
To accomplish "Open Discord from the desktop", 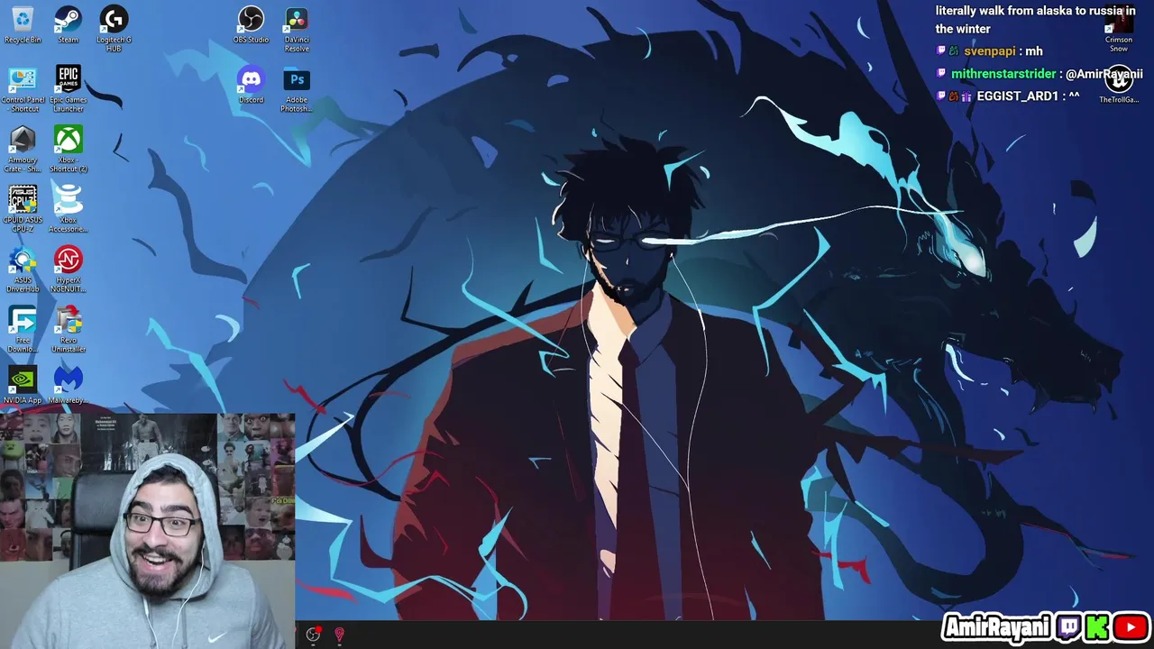I will click(251, 85).
